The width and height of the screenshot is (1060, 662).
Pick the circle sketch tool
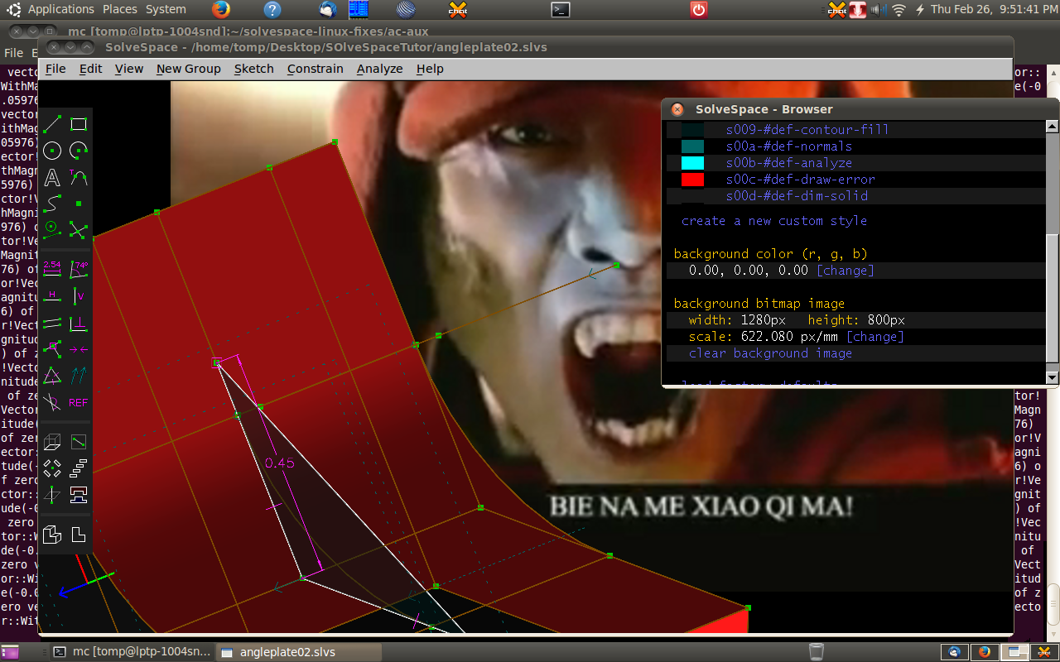click(x=52, y=151)
